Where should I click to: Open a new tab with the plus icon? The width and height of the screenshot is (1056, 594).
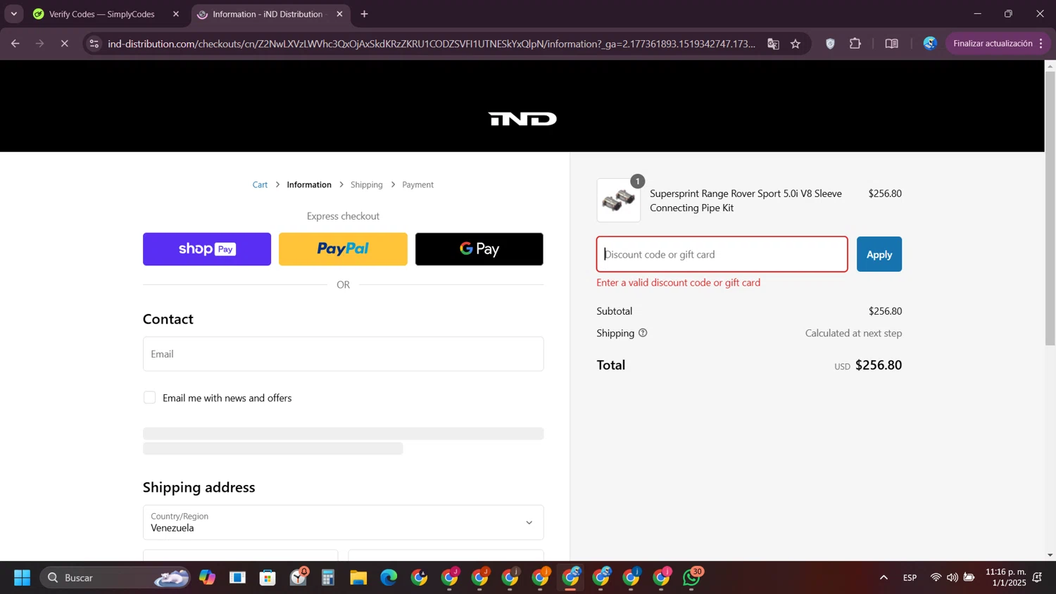point(364,14)
